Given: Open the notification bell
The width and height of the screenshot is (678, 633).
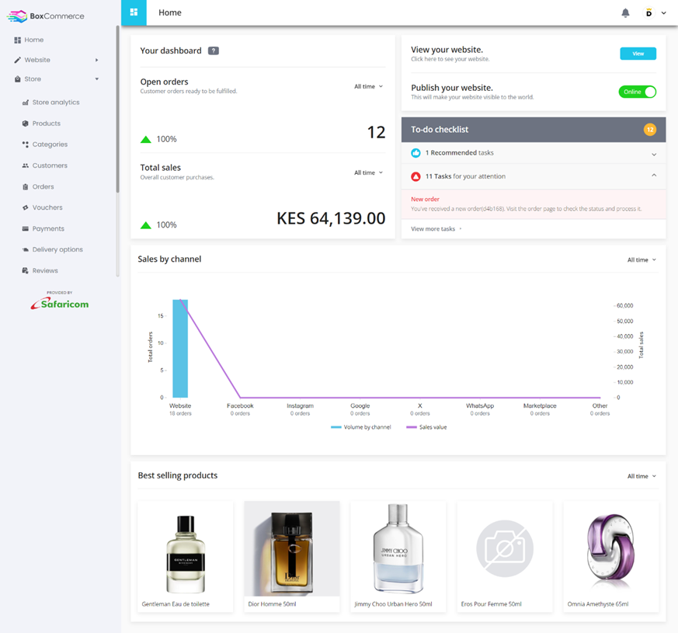Looking at the screenshot, I should click(x=625, y=12).
